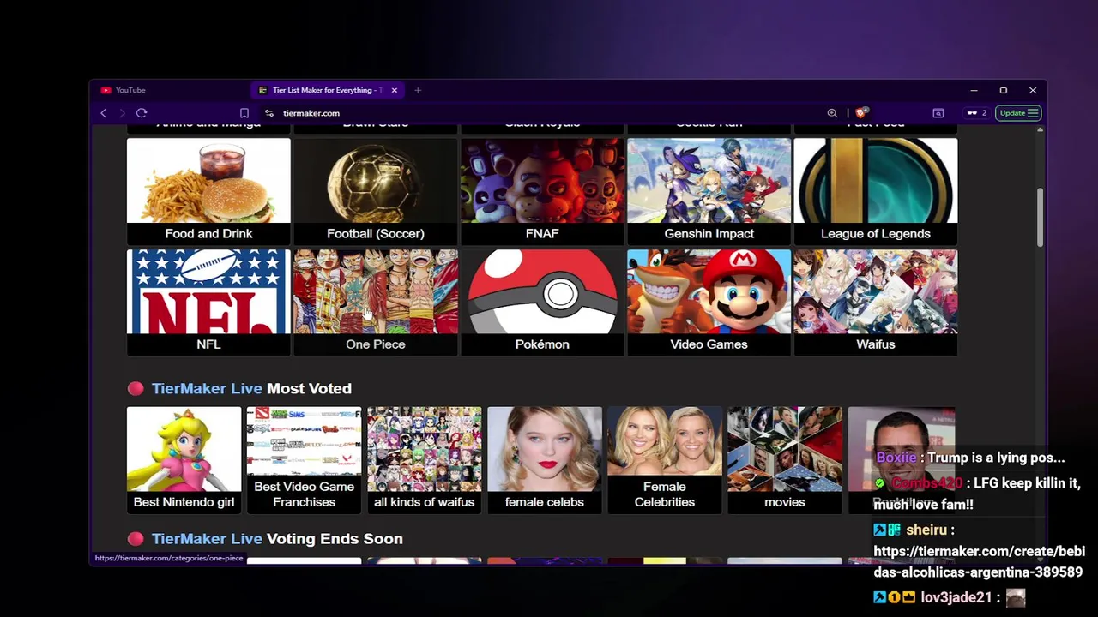Screen dimensions: 1098x617
Task: Open the Waifus category
Action: (x=876, y=303)
